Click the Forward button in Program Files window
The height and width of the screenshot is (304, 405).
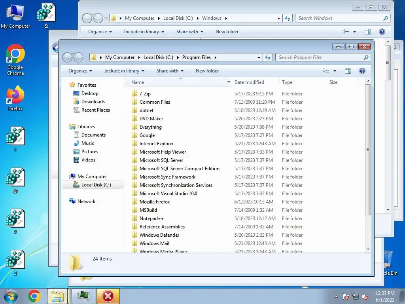pyautogui.click(x=78, y=57)
